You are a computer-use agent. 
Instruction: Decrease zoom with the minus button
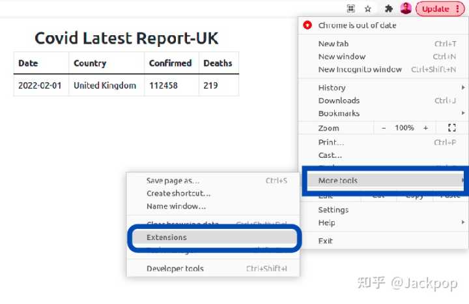coord(384,129)
